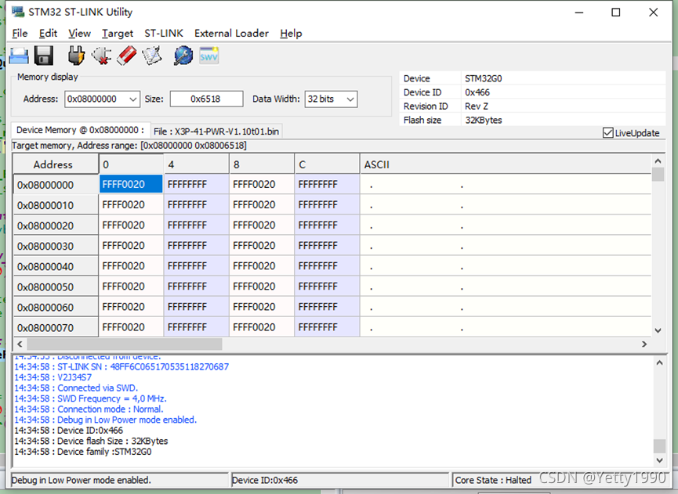Image resolution: width=678 pixels, height=494 pixels.
Task: Click the Program verify toolbar icon
Action: [x=152, y=56]
